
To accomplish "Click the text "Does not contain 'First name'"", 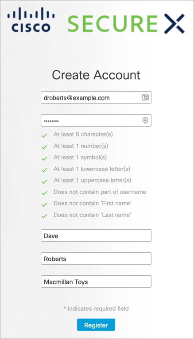I will 93,203.
